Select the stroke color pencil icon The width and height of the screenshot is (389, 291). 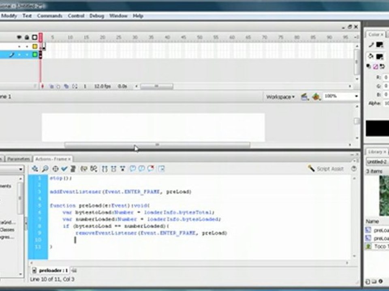pyautogui.click(x=371, y=45)
